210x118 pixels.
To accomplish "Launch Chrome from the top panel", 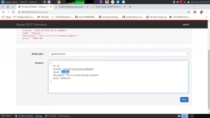I will tap(58, 2).
